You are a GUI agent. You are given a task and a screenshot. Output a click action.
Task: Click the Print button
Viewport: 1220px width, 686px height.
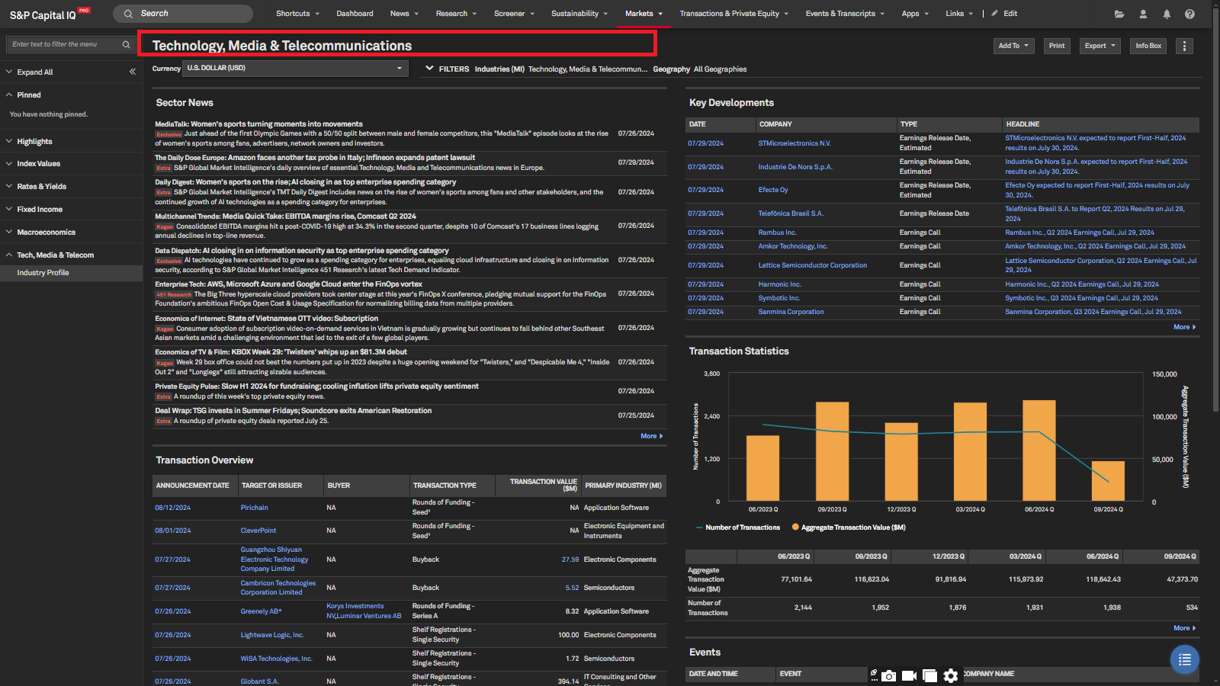coord(1056,46)
